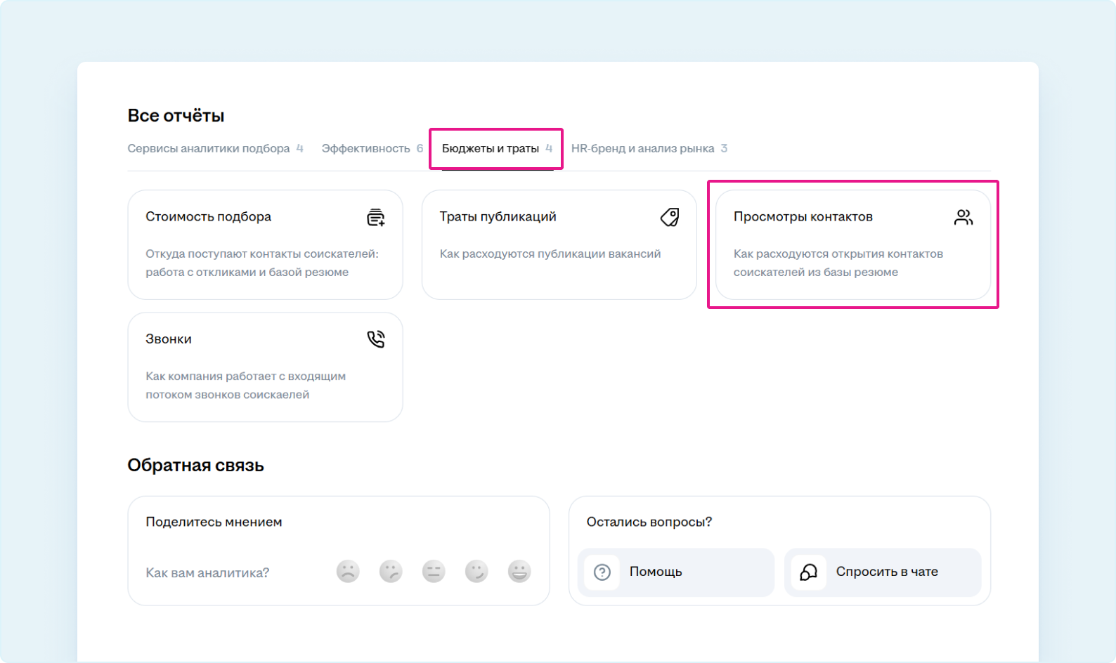The height and width of the screenshot is (663, 1116).
Task: Click the price tag icon on Траты публикаций
Action: point(670,218)
